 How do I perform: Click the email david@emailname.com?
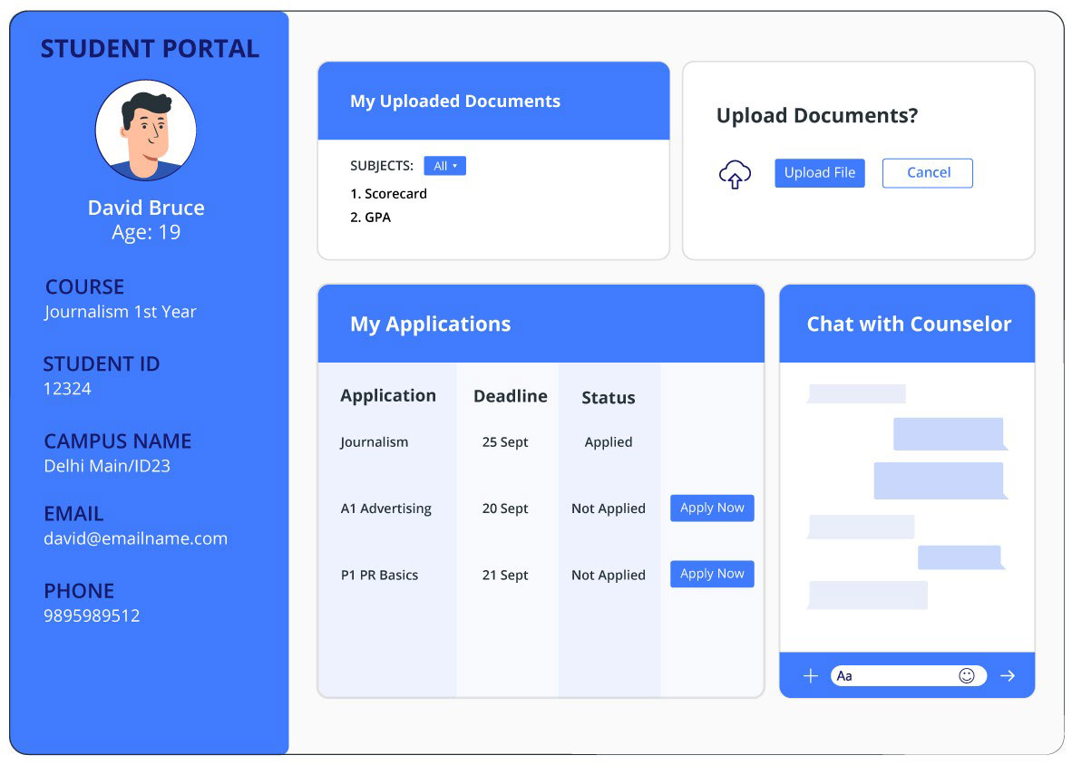click(135, 538)
